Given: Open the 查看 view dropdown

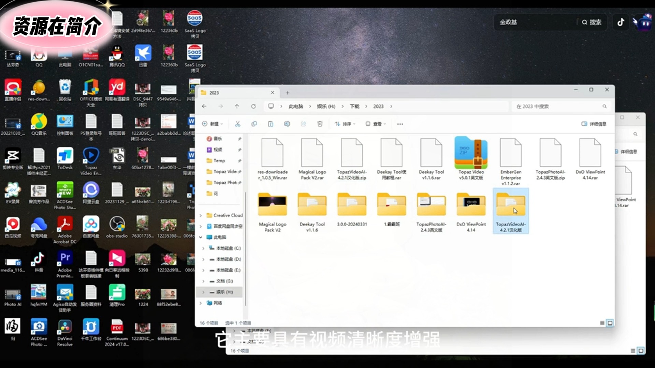Looking at the screenshot, I should (376, 124).
